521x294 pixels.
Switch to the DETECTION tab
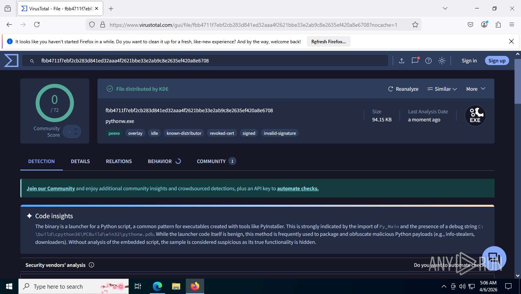41,161
